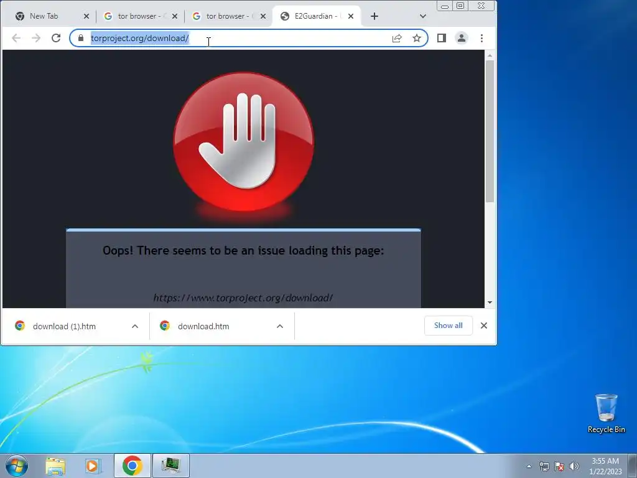637x478 pixels.
Task: View site information via the lock icon
Action: (x=81, y=38)
